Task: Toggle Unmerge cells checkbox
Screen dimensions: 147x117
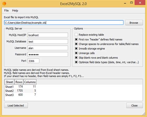Action: click(x=76, y=53)
